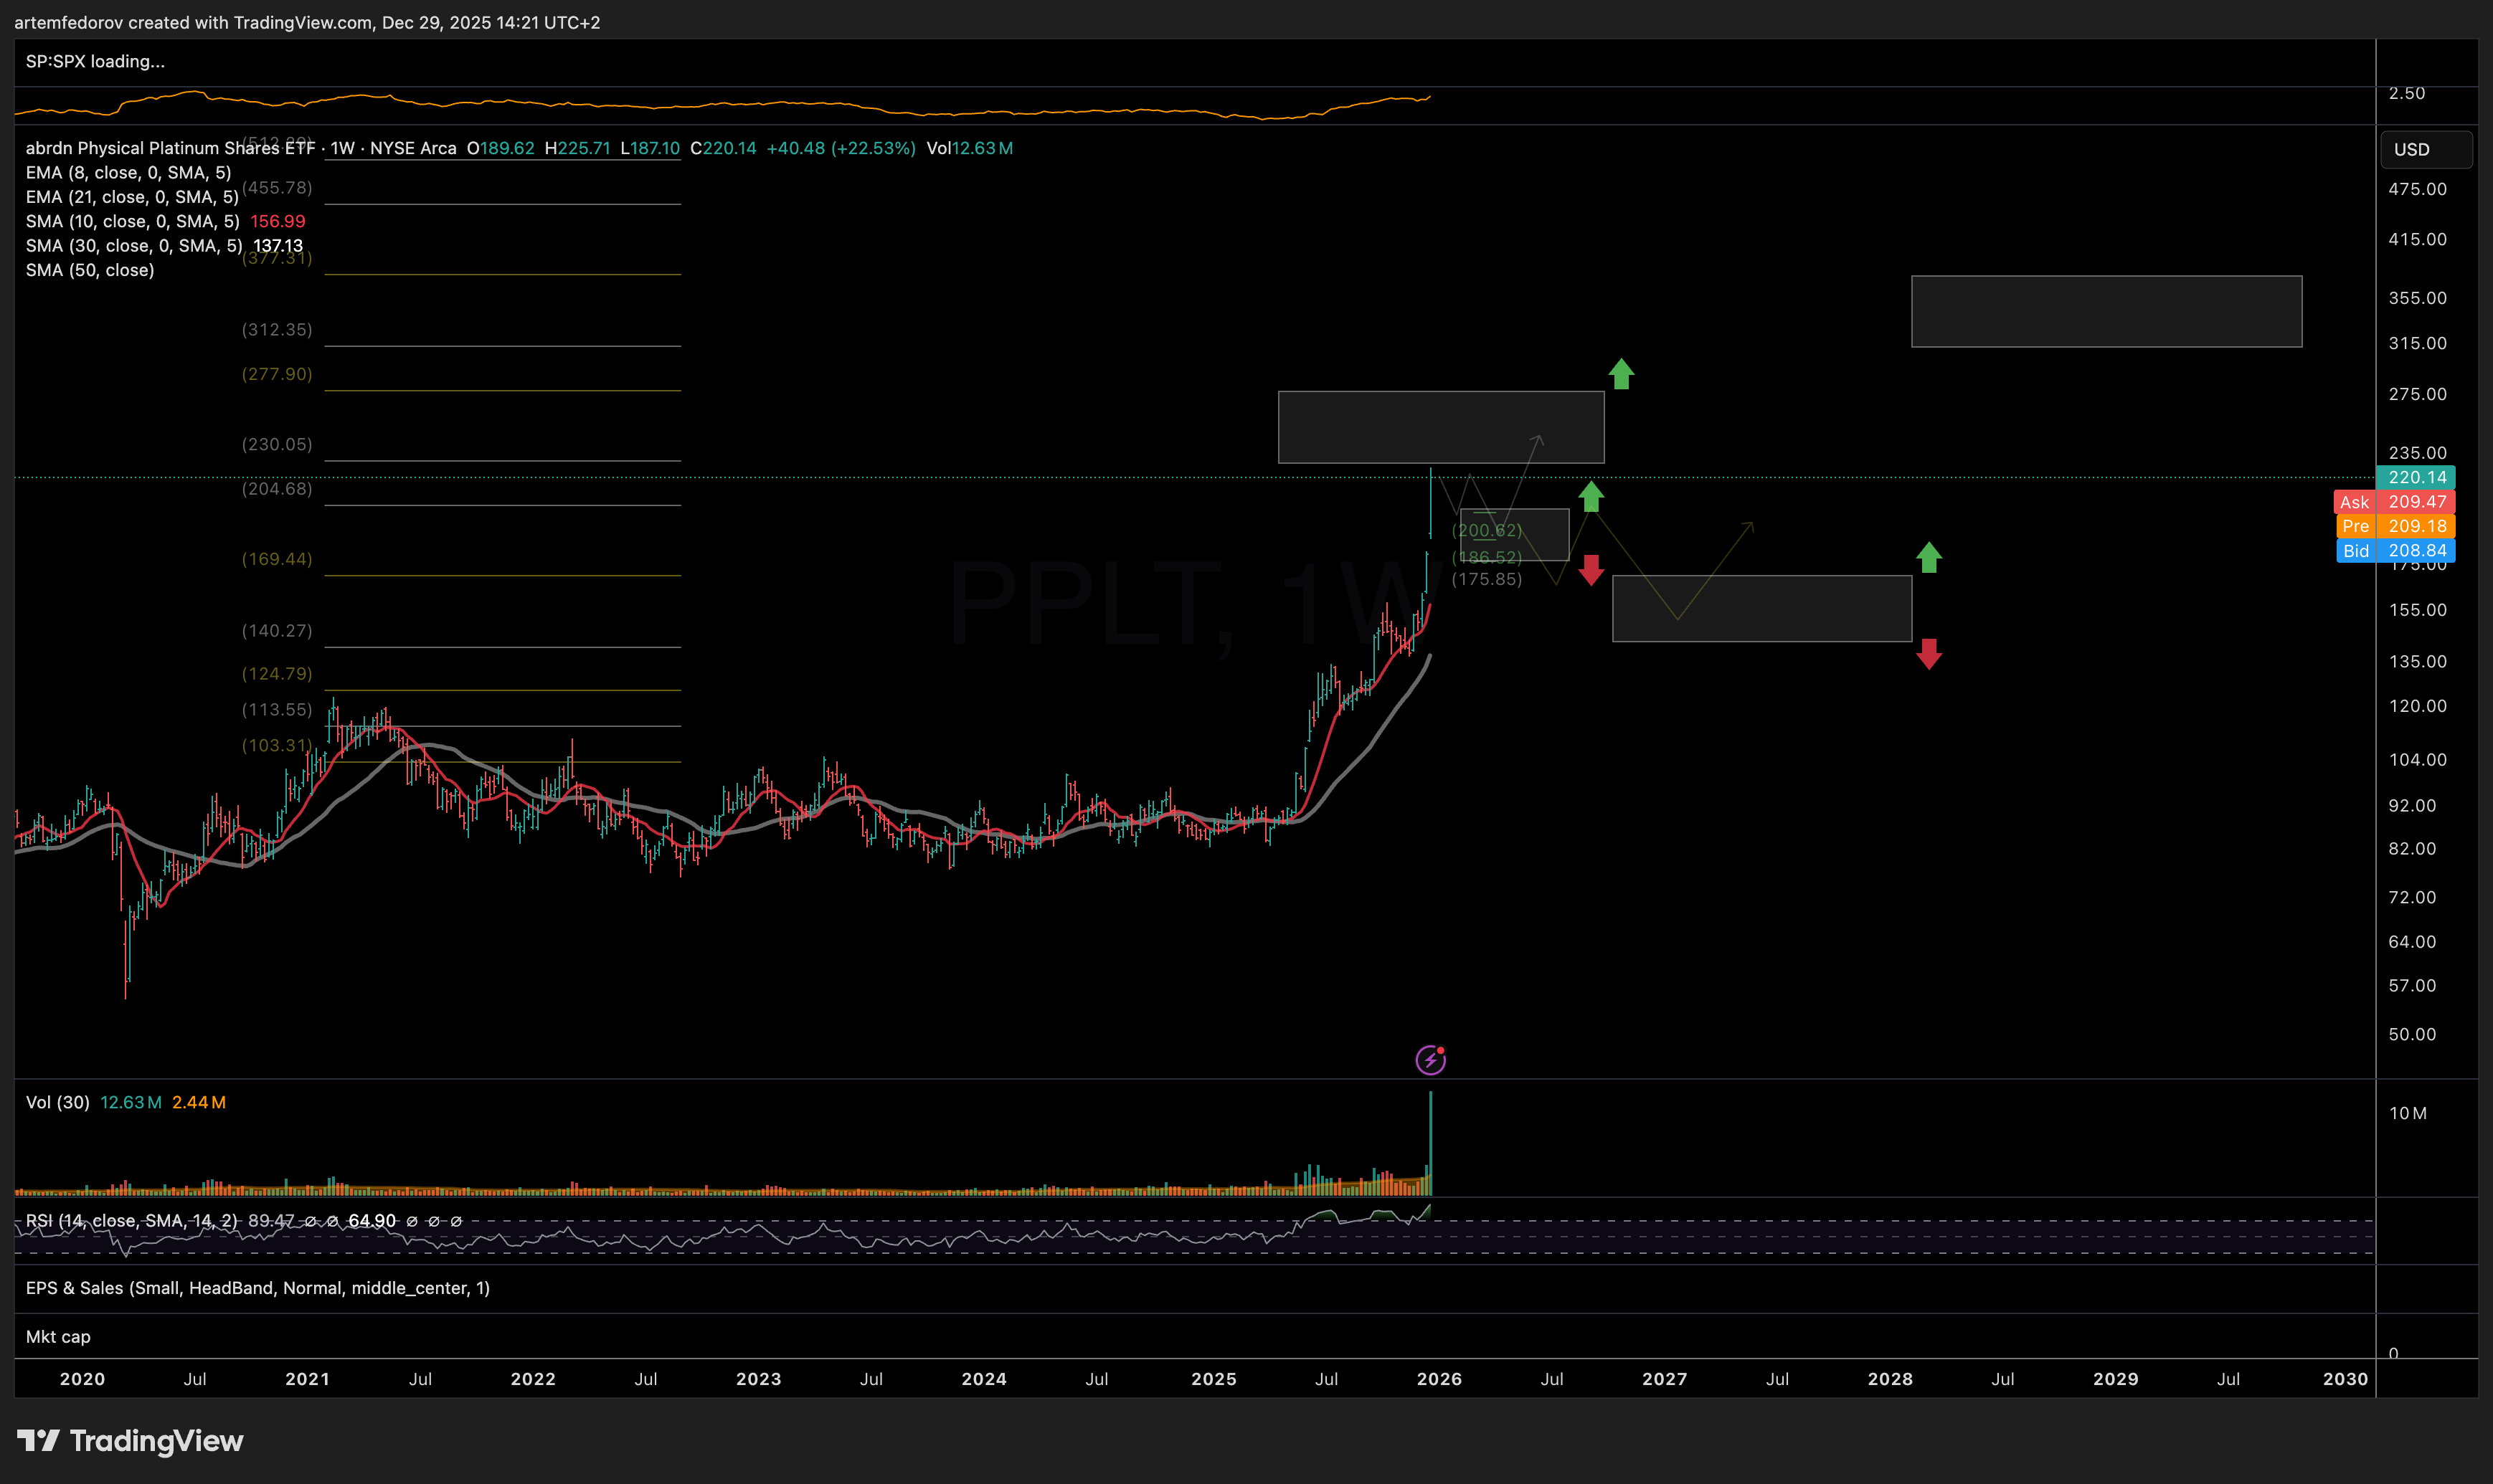The image size is (2493, 1484).
Task: Click the abrdn Physical Platinum Shares ETF title
Action: (x=170, y=148)
